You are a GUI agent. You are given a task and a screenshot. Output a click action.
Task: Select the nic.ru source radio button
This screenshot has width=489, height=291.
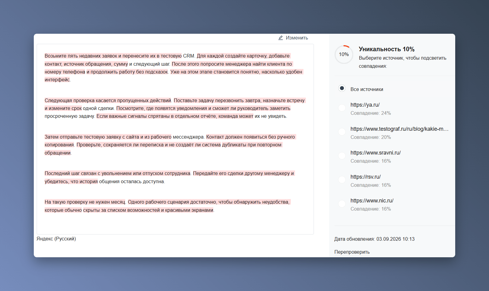pyautogui.click(x=342, y=204)
